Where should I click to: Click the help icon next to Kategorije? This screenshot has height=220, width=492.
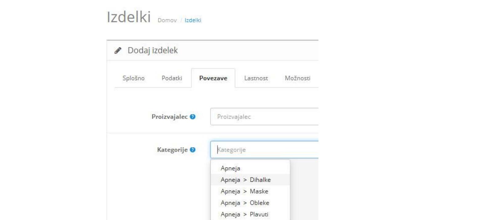tap(193, 150)
